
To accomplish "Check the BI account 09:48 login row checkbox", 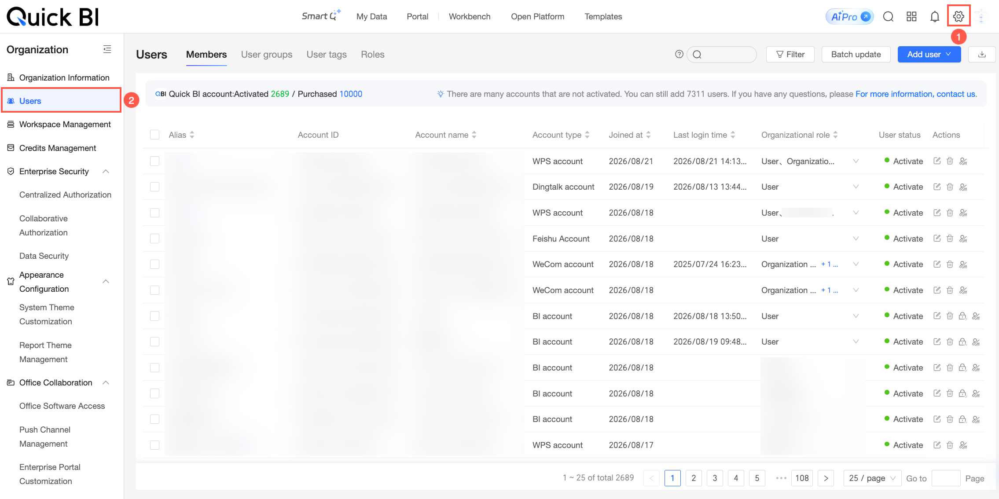I will 154,341.
